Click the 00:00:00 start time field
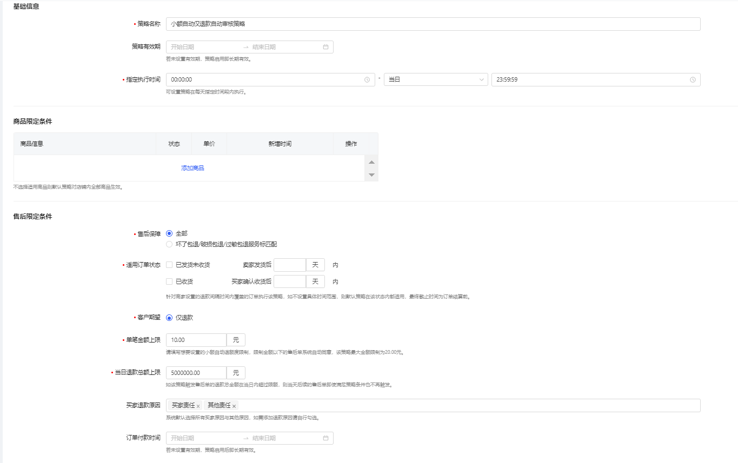This screenshot has height=463, width=738. pyautogui.click(x=270, y=80)
